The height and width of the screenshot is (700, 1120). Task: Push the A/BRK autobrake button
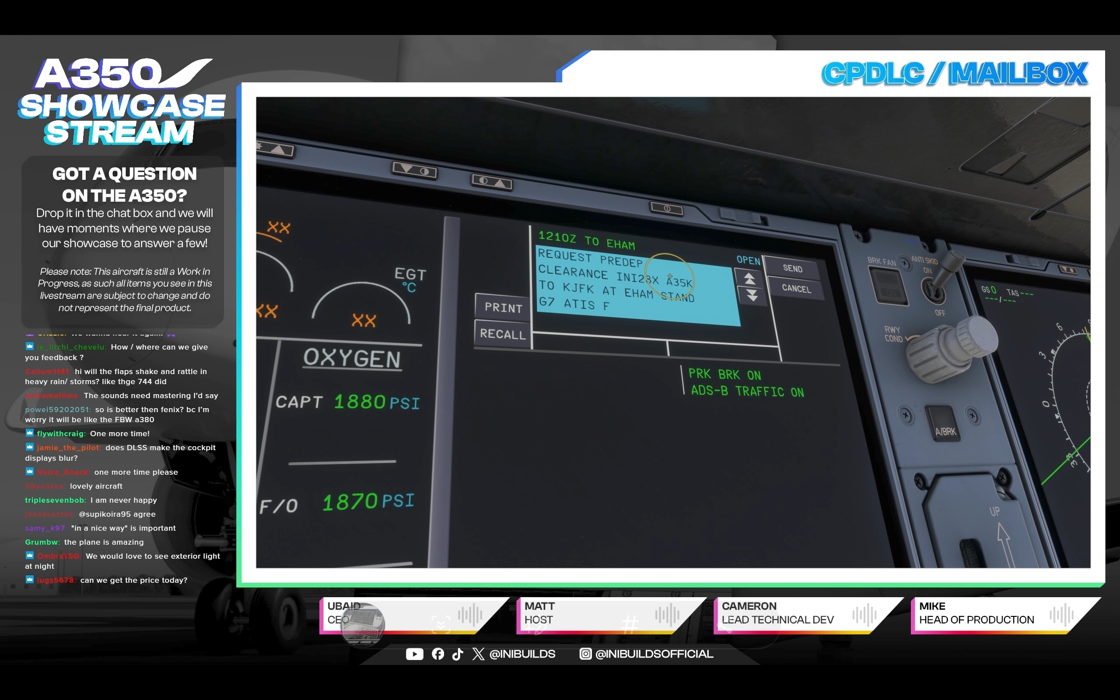pos(944,424)
